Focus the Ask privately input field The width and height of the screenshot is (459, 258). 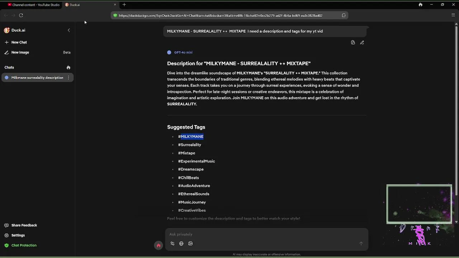click(266, 234)
